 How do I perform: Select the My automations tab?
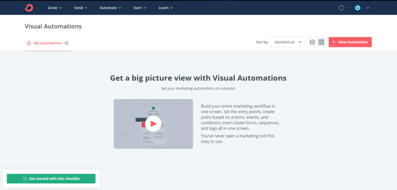click(47, 43)
